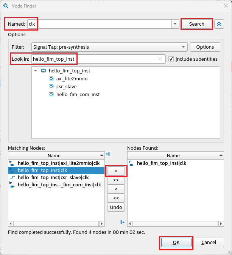This screenshot has width=232, height=255.
Task: Click the axi_lite2mmio entity icon
Action: (51, 79)
